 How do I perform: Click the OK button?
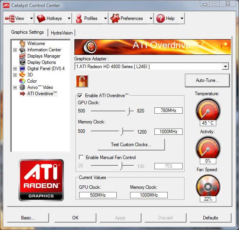pyautogui.click(x=75, y=218)
